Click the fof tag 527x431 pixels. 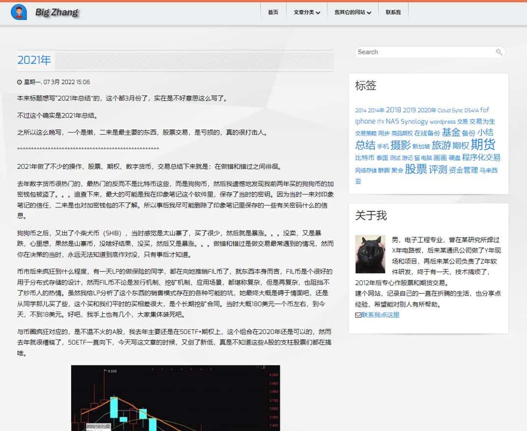point(485,110)
